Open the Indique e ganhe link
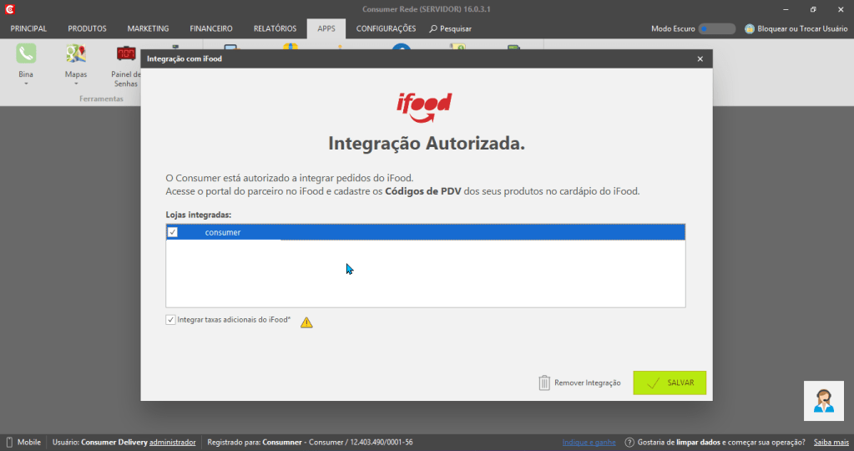 coord(589,443)
